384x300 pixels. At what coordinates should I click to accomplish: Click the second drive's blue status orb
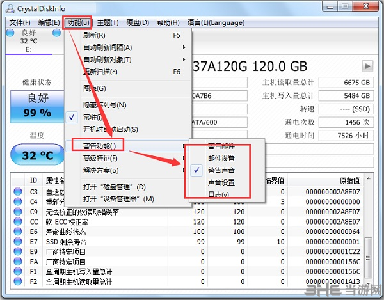pos(56,33)
